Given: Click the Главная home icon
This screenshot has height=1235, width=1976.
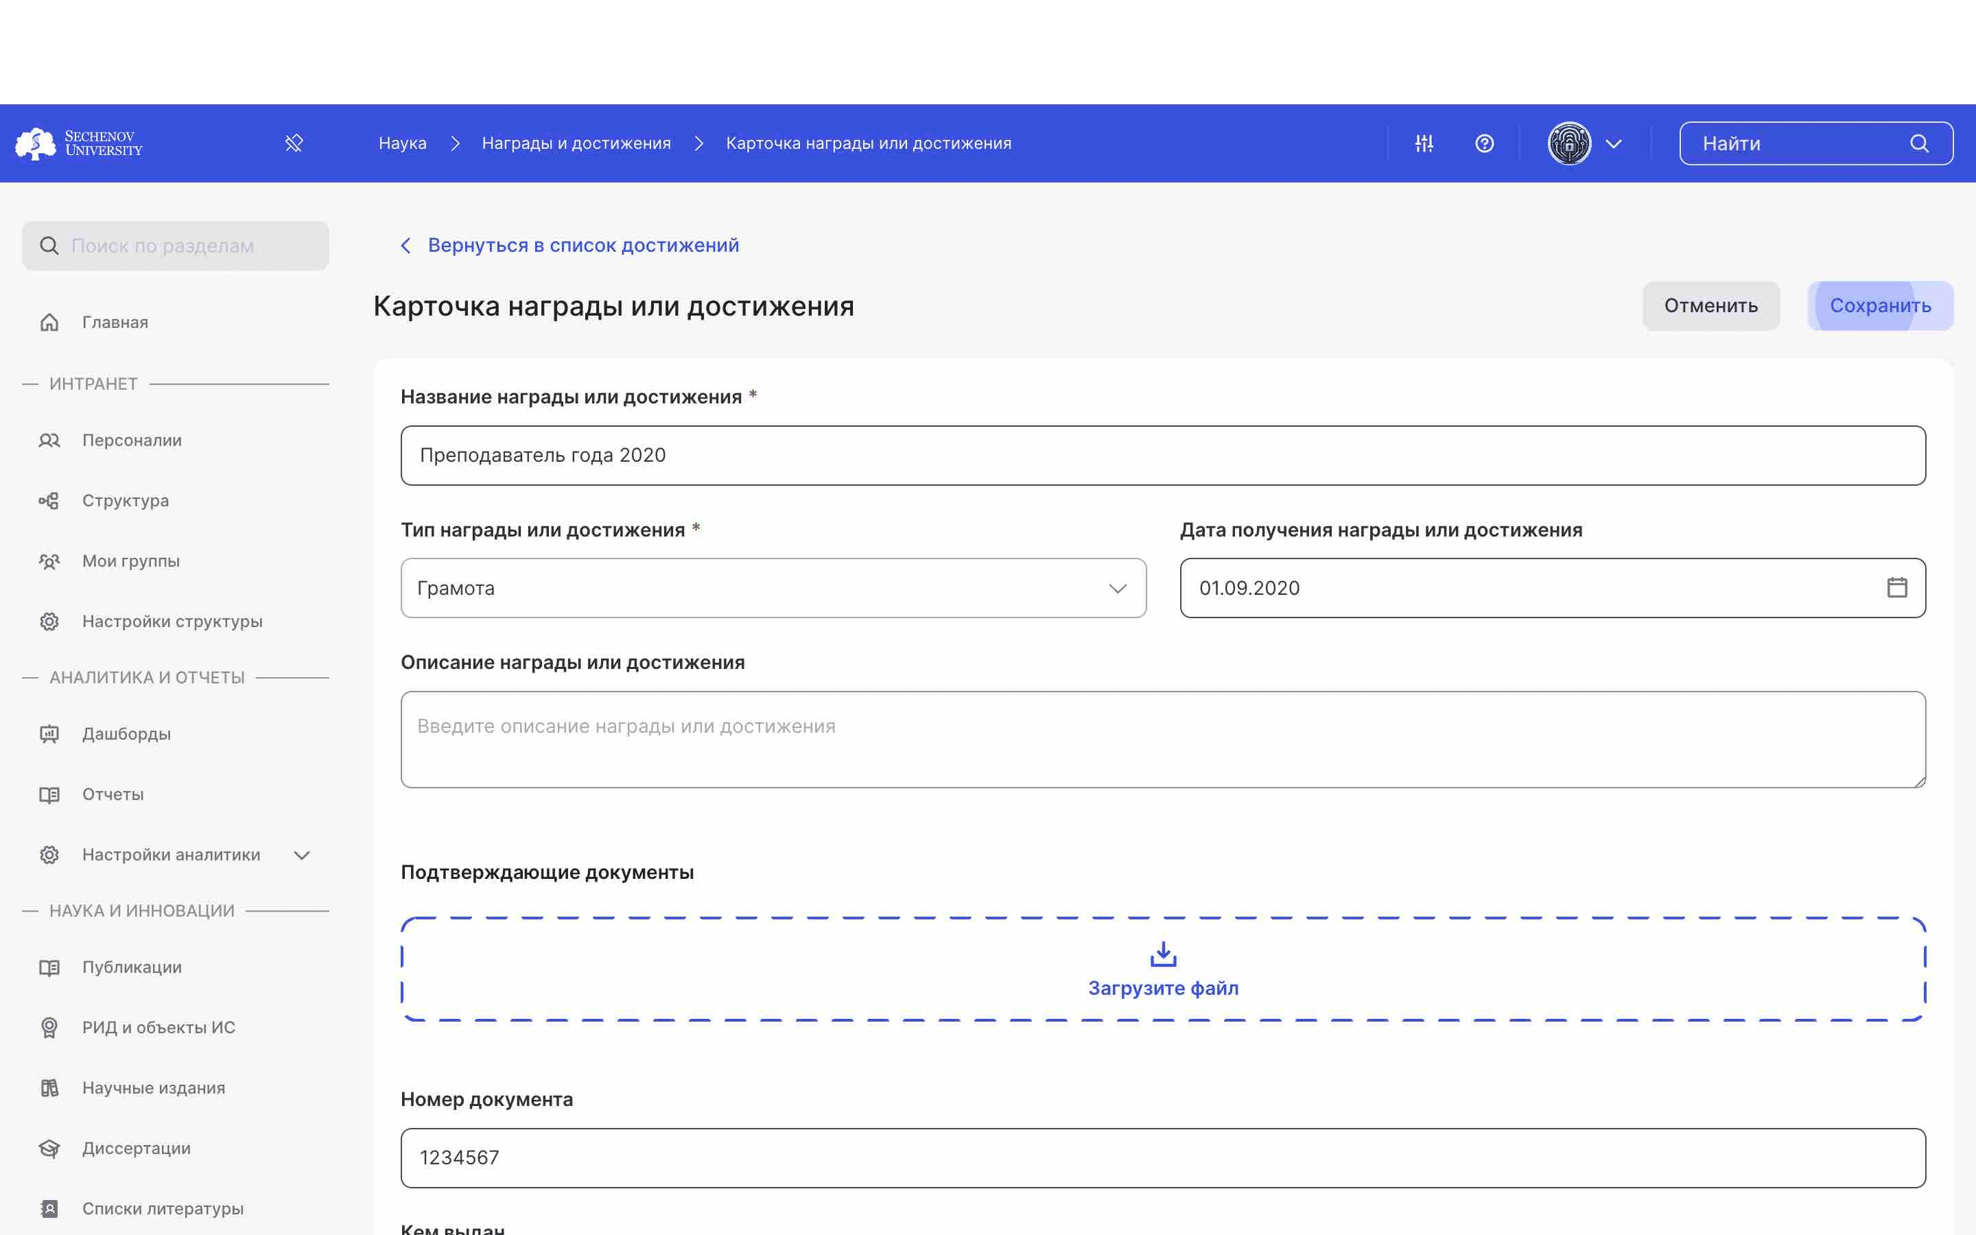Looking at the screenshot, I should [49, 322].
